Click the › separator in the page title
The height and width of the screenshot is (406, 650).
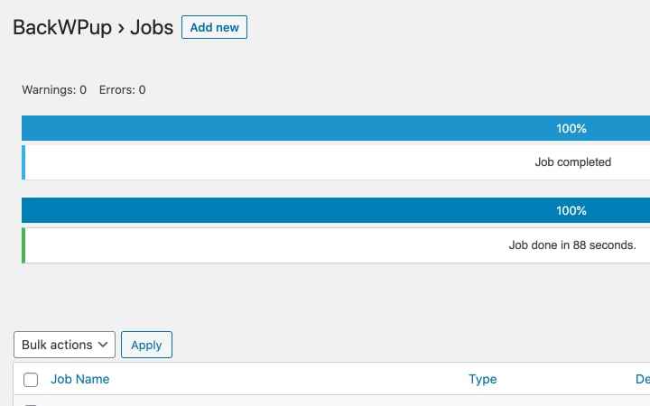click(x=121, y=28)
